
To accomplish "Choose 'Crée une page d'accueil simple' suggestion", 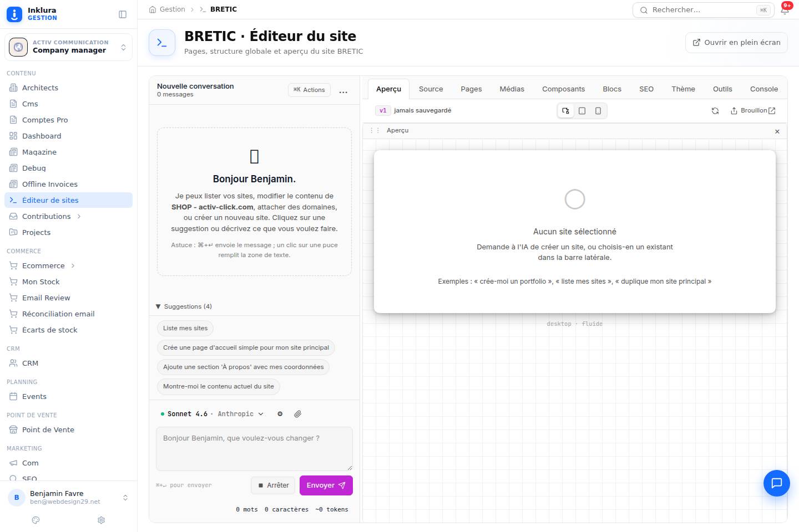I will tap(246, 347).
